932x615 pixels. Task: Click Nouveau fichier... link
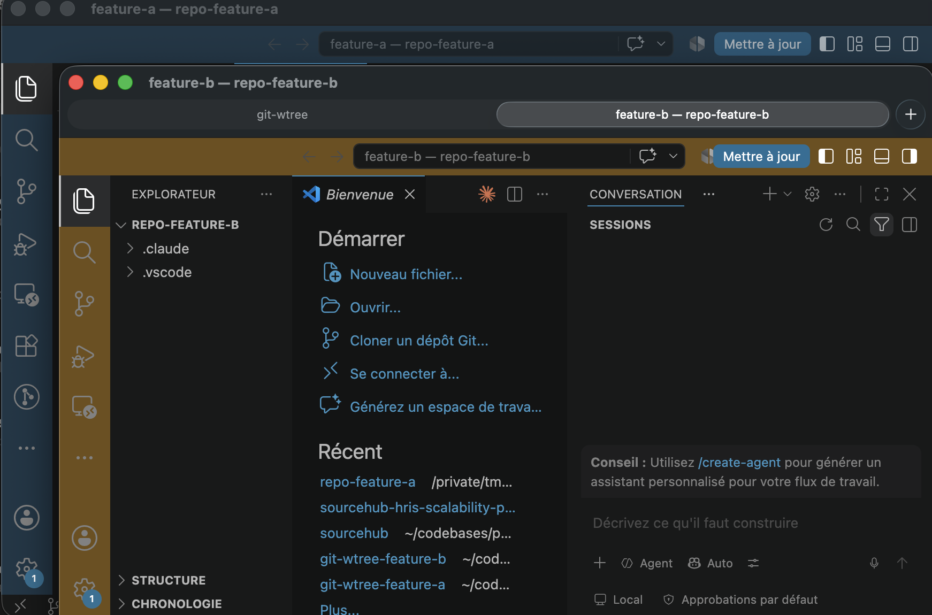[406, 274]
